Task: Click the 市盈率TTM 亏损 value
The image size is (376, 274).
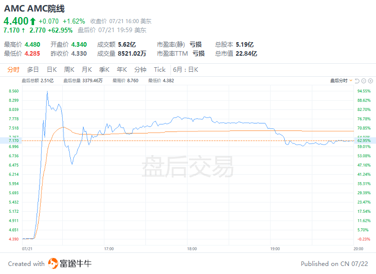Action: [x=199, y=54]
